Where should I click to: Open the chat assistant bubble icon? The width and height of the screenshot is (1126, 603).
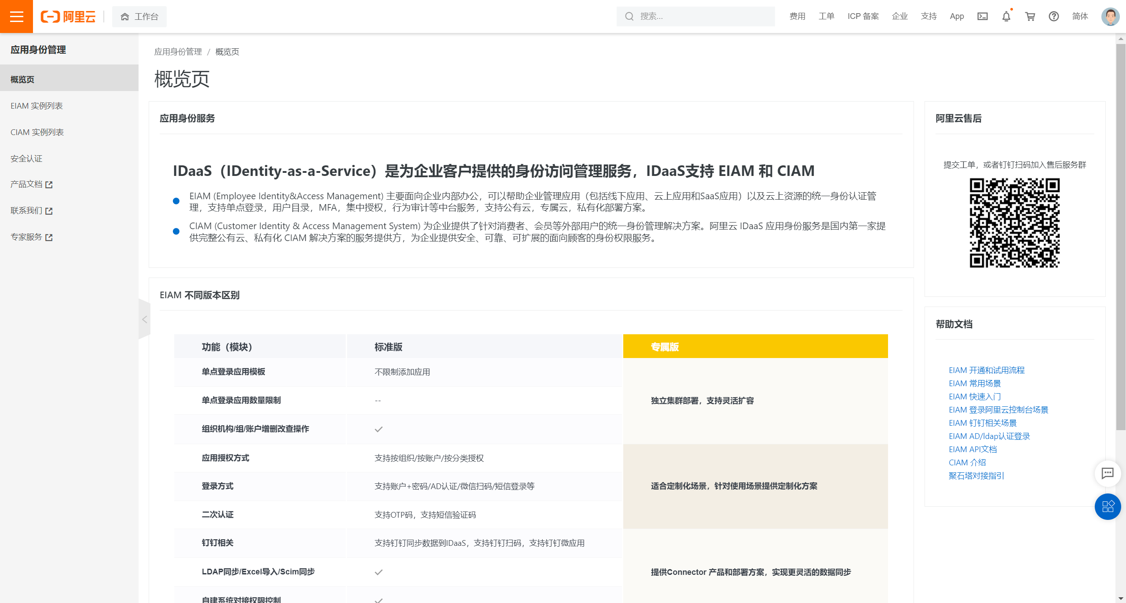1108,474
